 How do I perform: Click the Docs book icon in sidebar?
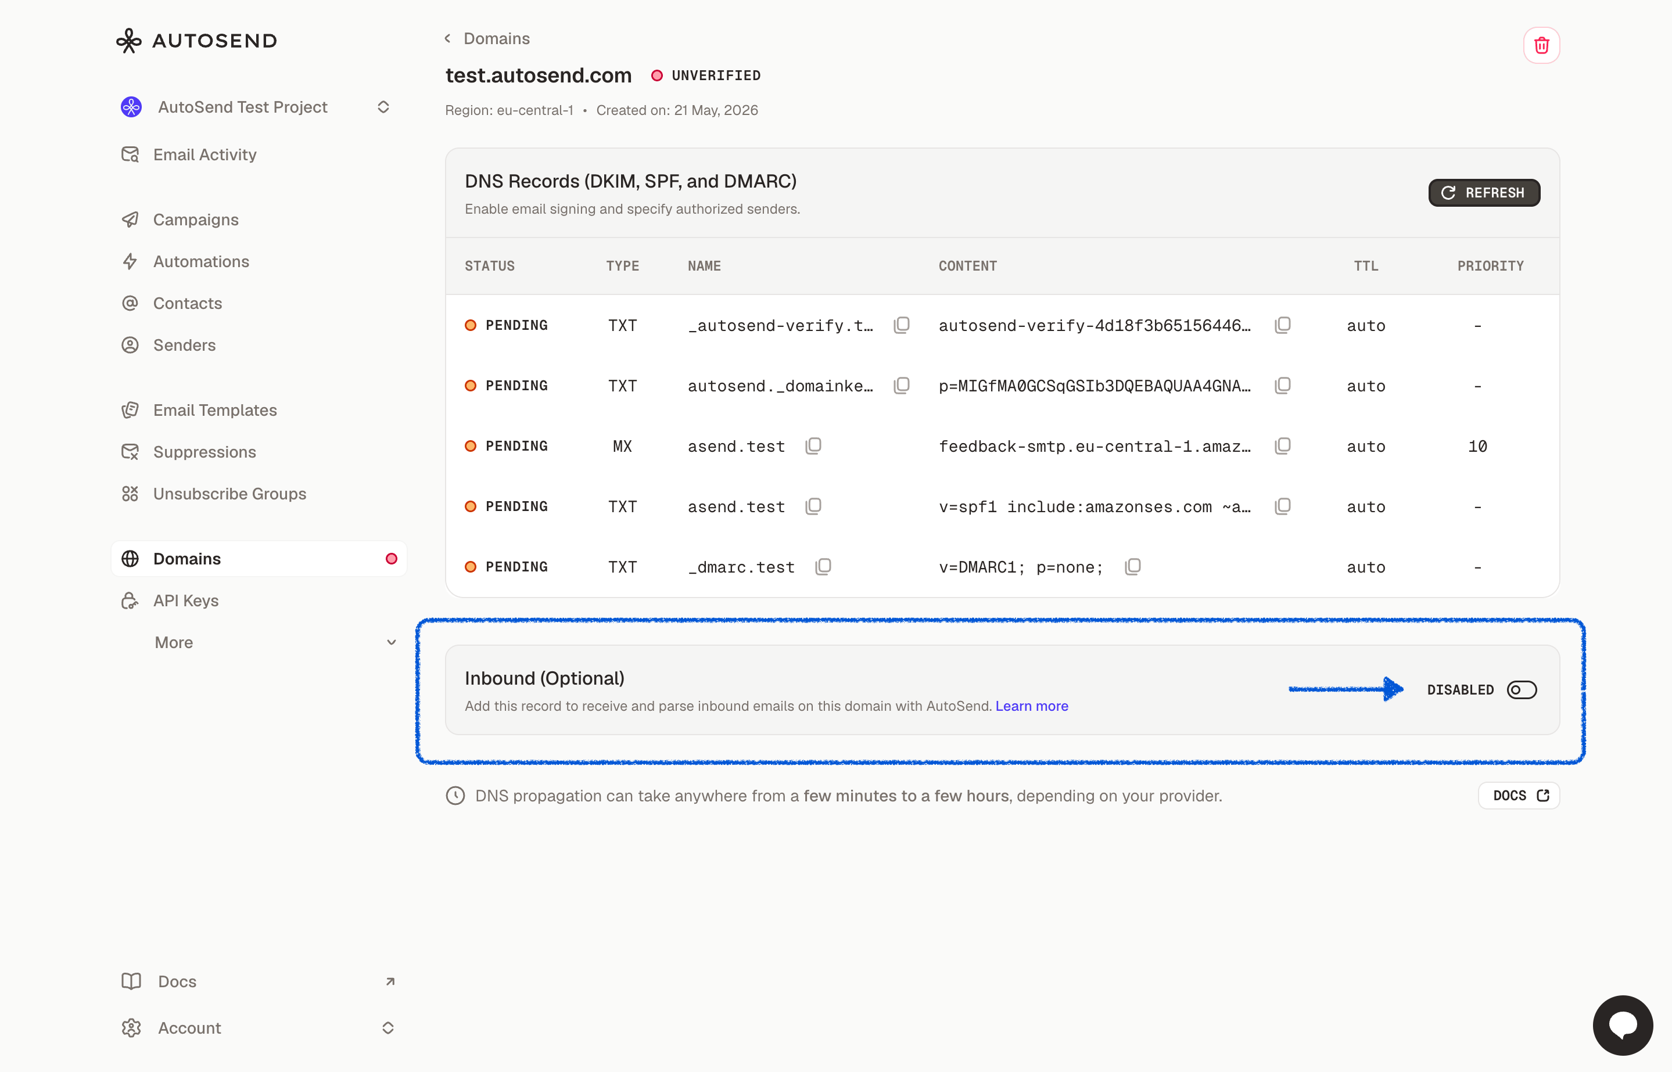(131, 981)
